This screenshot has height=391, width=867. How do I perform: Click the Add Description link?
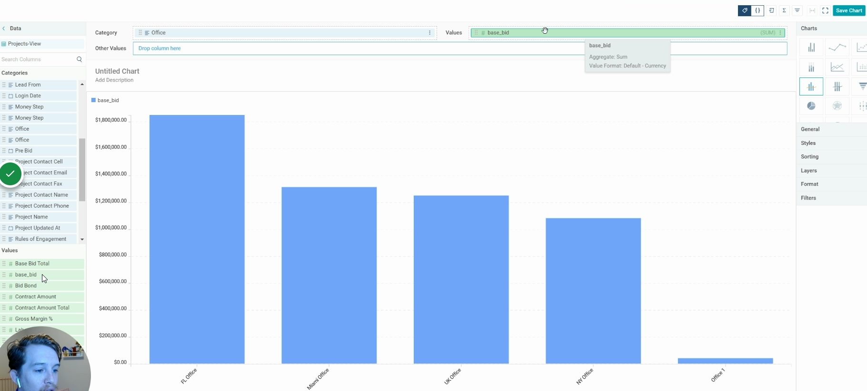(114, 80)
